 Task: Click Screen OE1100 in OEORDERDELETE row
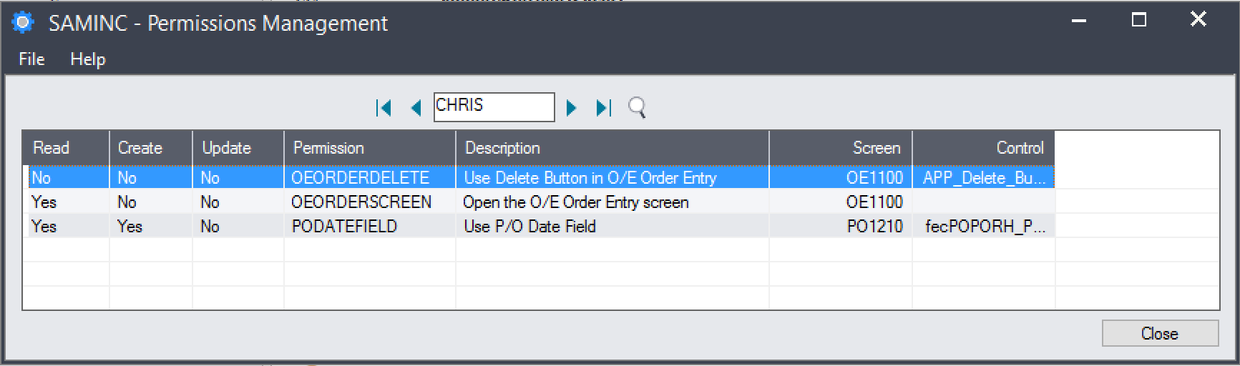[x=841, y=177]
